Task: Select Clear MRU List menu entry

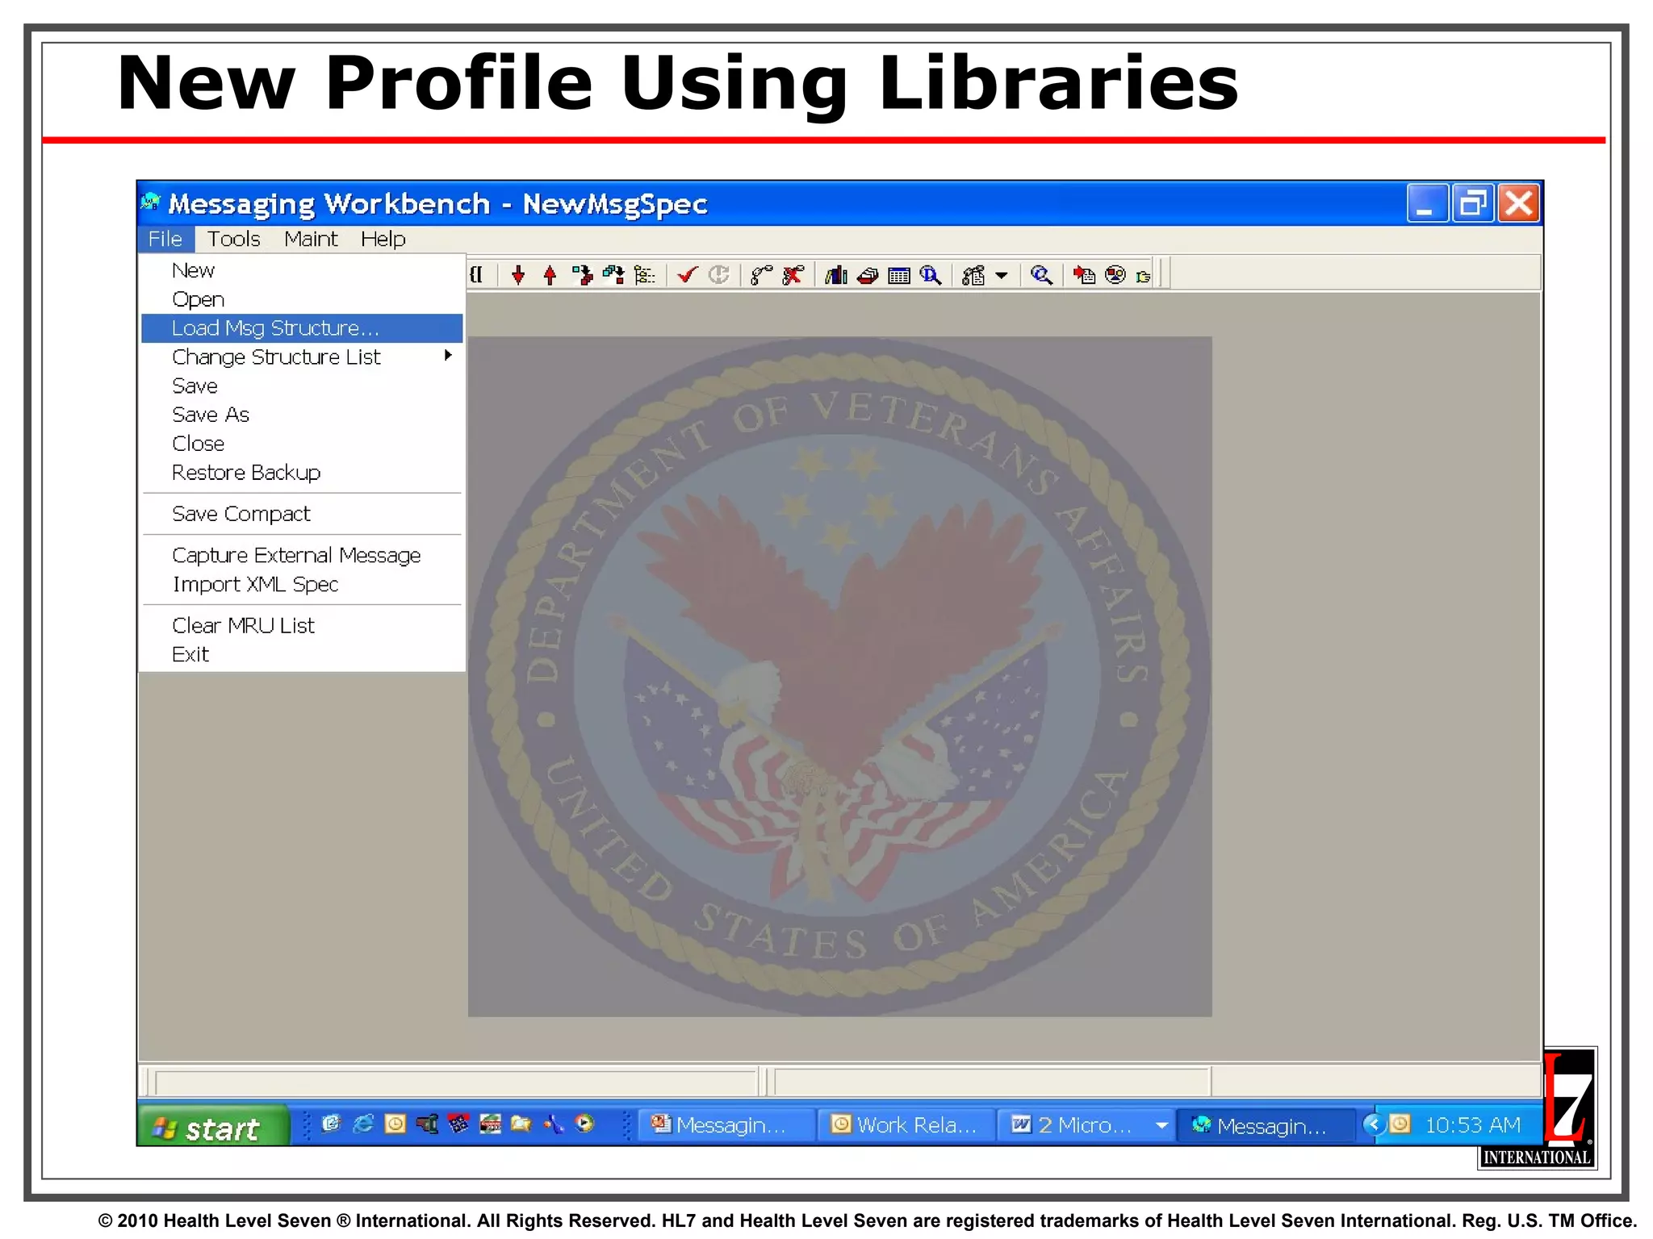Action: click(x=302, y=626)
